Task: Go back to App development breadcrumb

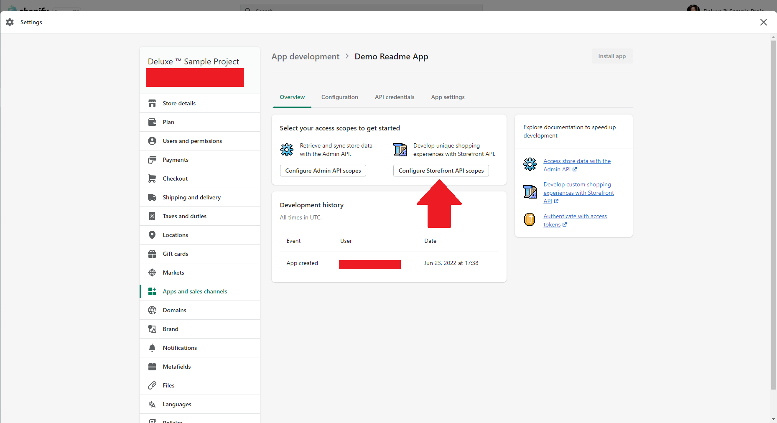Action: 306,56
